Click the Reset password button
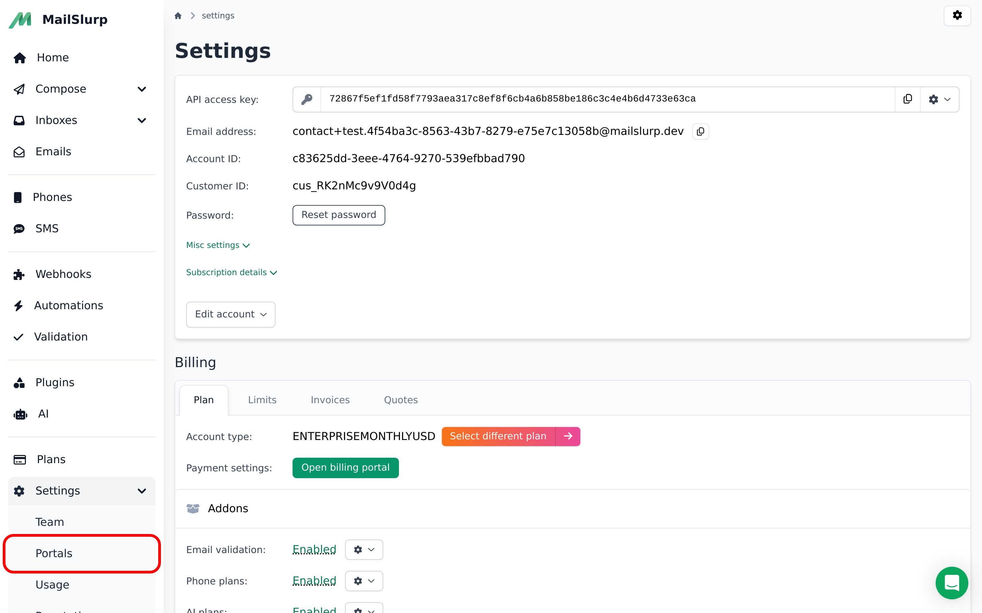This screenshot has width=982, height=613. click(x=339, y=215)
